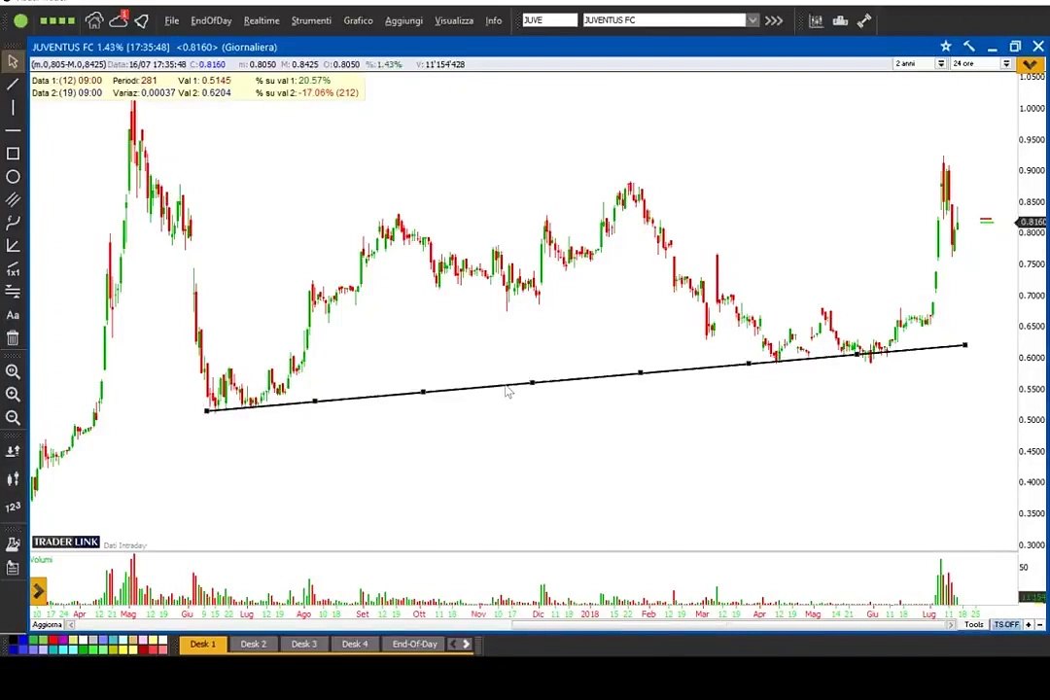Click the chart horizontal scrollbar left arrow
1050x700 pixels.
pyautogui.click(x=70, y=624)
